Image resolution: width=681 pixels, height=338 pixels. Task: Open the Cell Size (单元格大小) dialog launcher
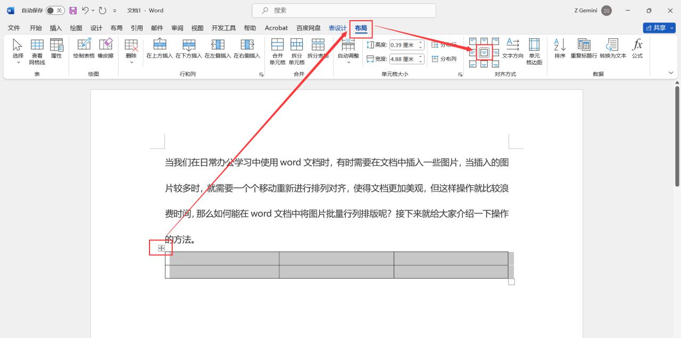(460, 75)
